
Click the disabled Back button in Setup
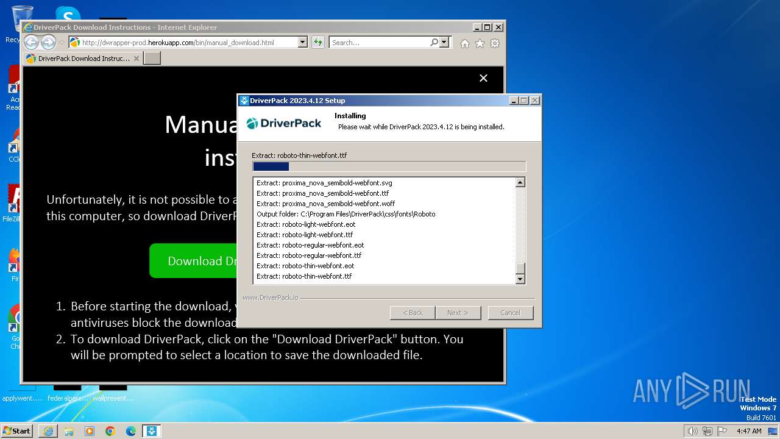(413, 313)
